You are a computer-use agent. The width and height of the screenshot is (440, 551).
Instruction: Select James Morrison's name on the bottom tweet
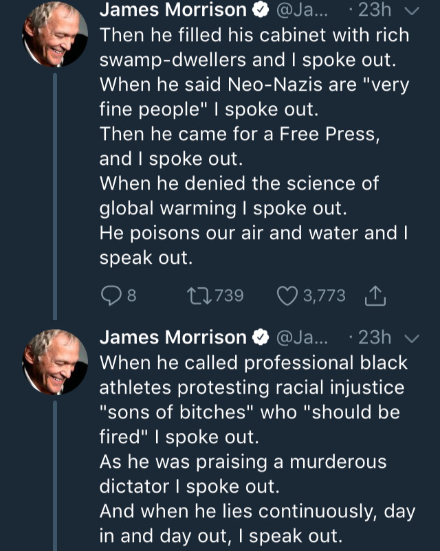click(173, 337)
